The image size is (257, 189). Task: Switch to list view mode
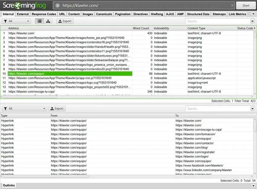[x=39, y=21]
